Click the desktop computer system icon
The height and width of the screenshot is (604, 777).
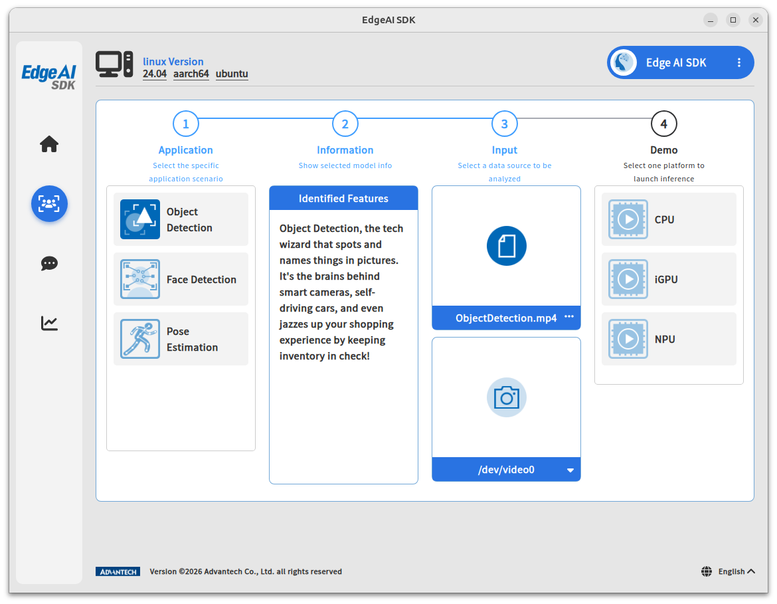[114, 64]
